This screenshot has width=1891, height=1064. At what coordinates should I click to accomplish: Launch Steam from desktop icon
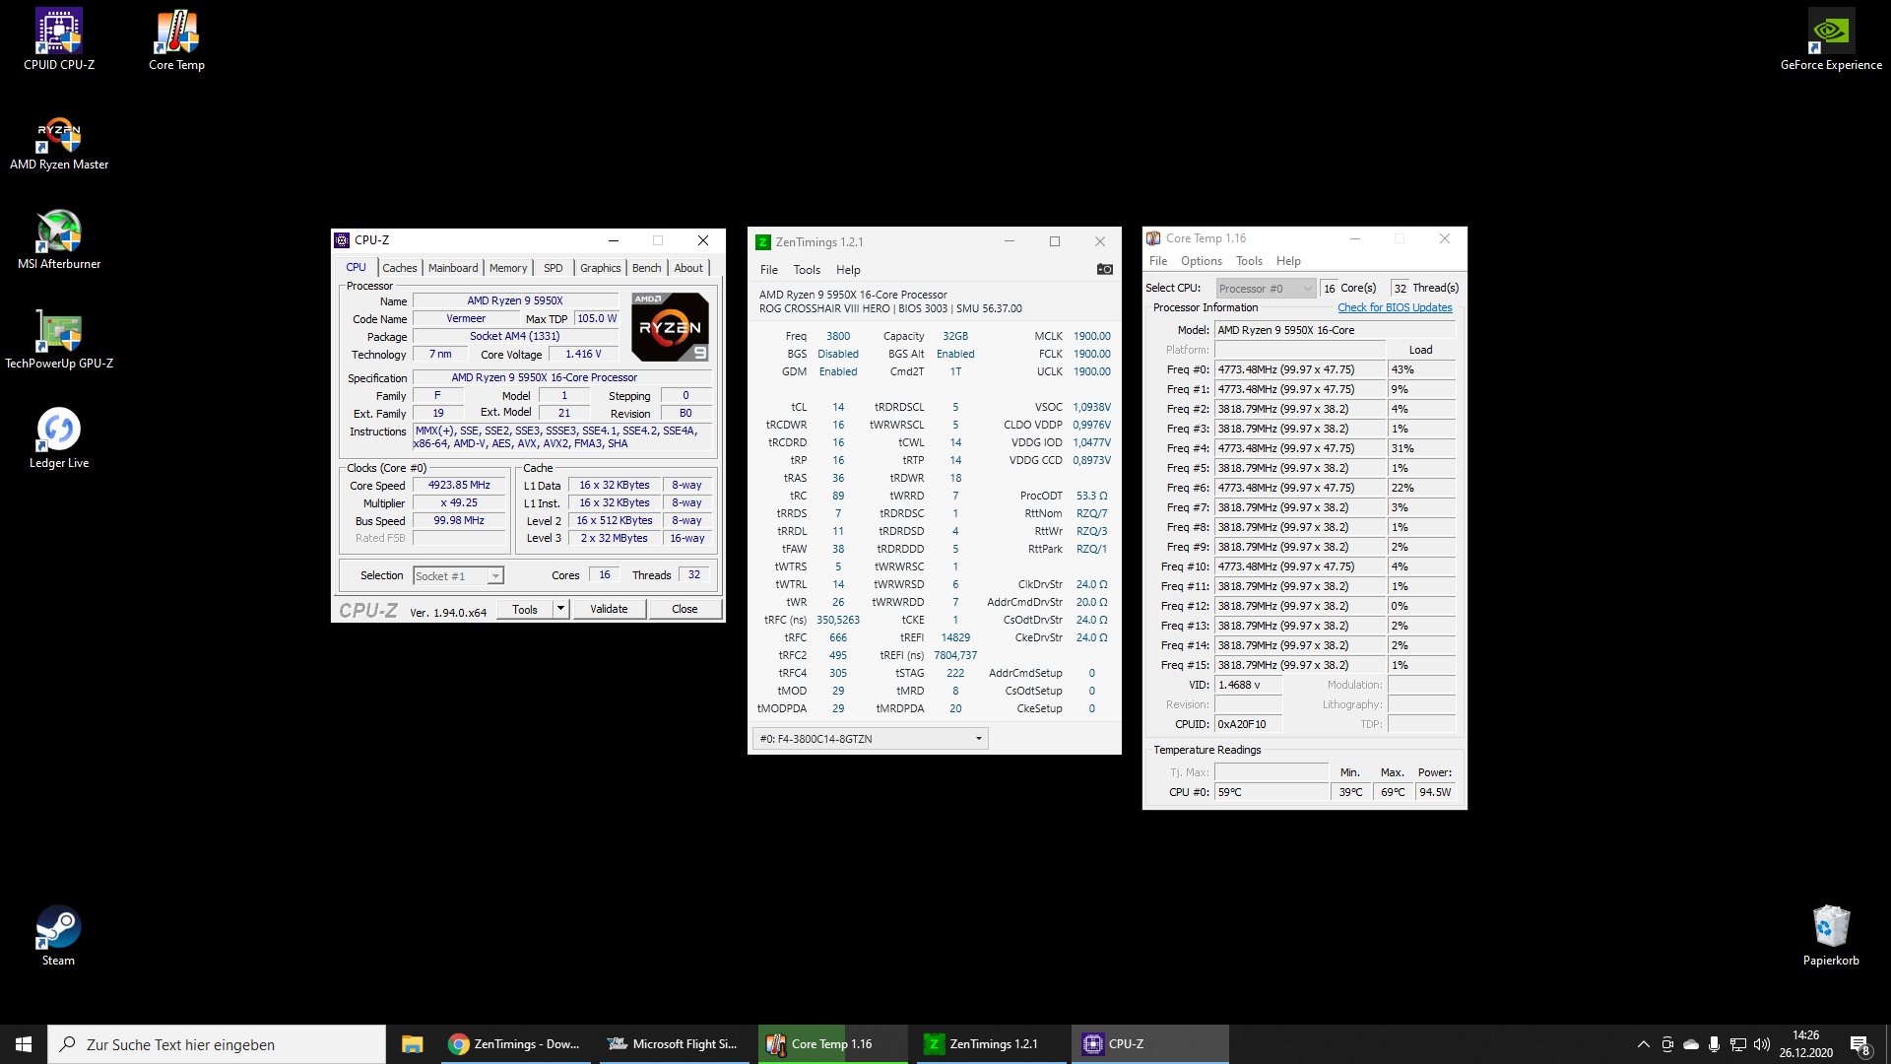coord(58,934)
